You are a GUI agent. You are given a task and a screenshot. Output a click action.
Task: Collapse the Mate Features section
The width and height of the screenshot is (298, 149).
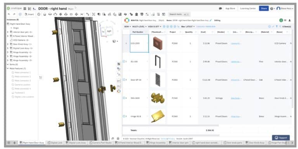(8, 68)
